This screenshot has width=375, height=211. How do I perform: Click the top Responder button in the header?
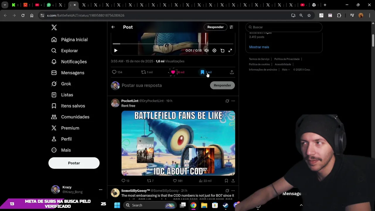tap(215, 27)
